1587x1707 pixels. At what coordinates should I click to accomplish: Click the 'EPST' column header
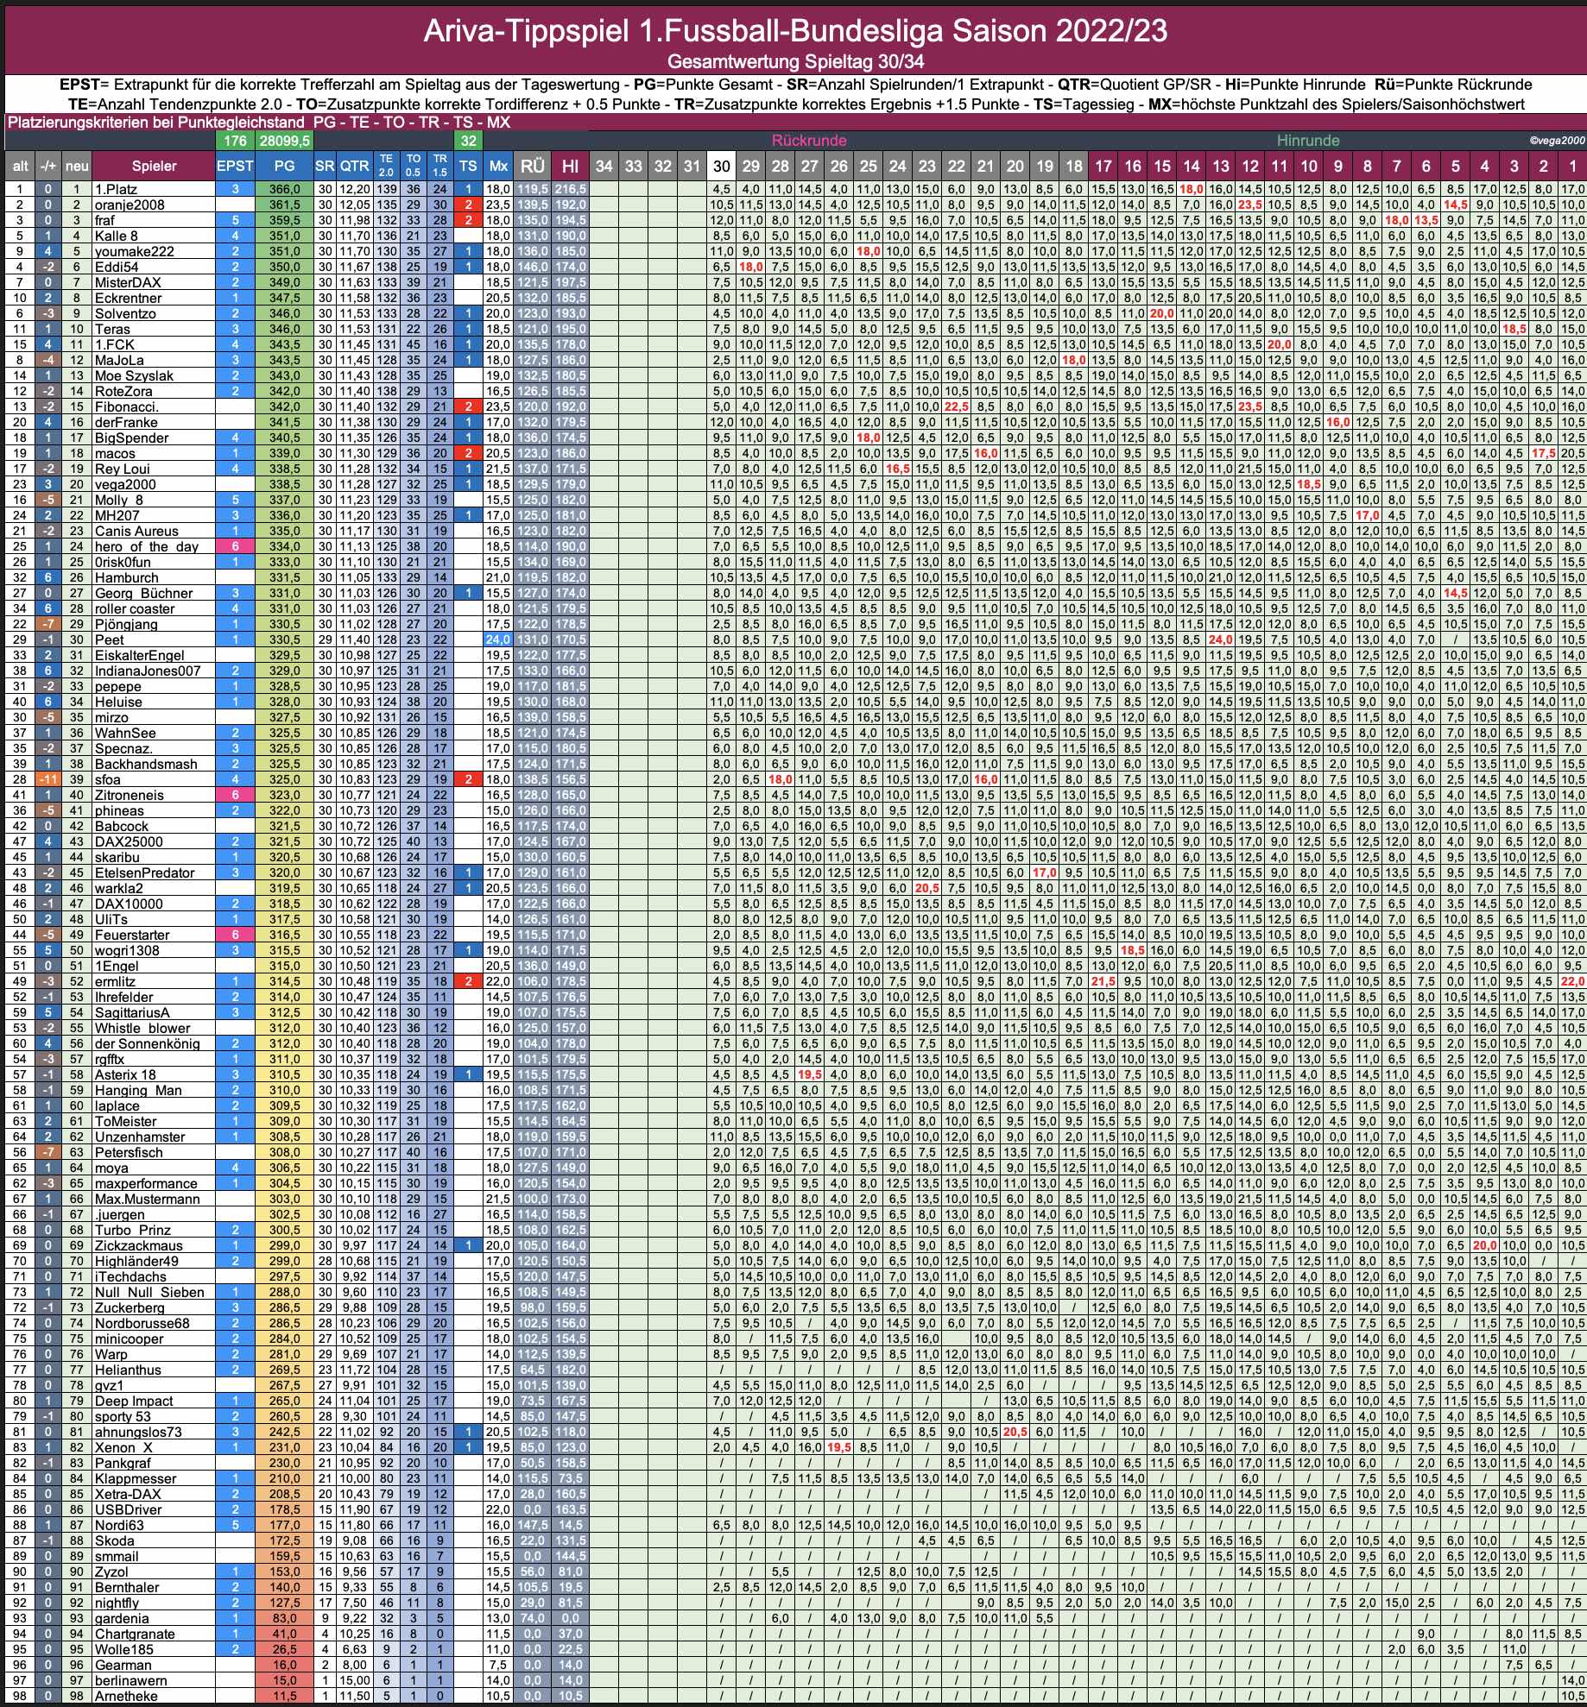235,166
